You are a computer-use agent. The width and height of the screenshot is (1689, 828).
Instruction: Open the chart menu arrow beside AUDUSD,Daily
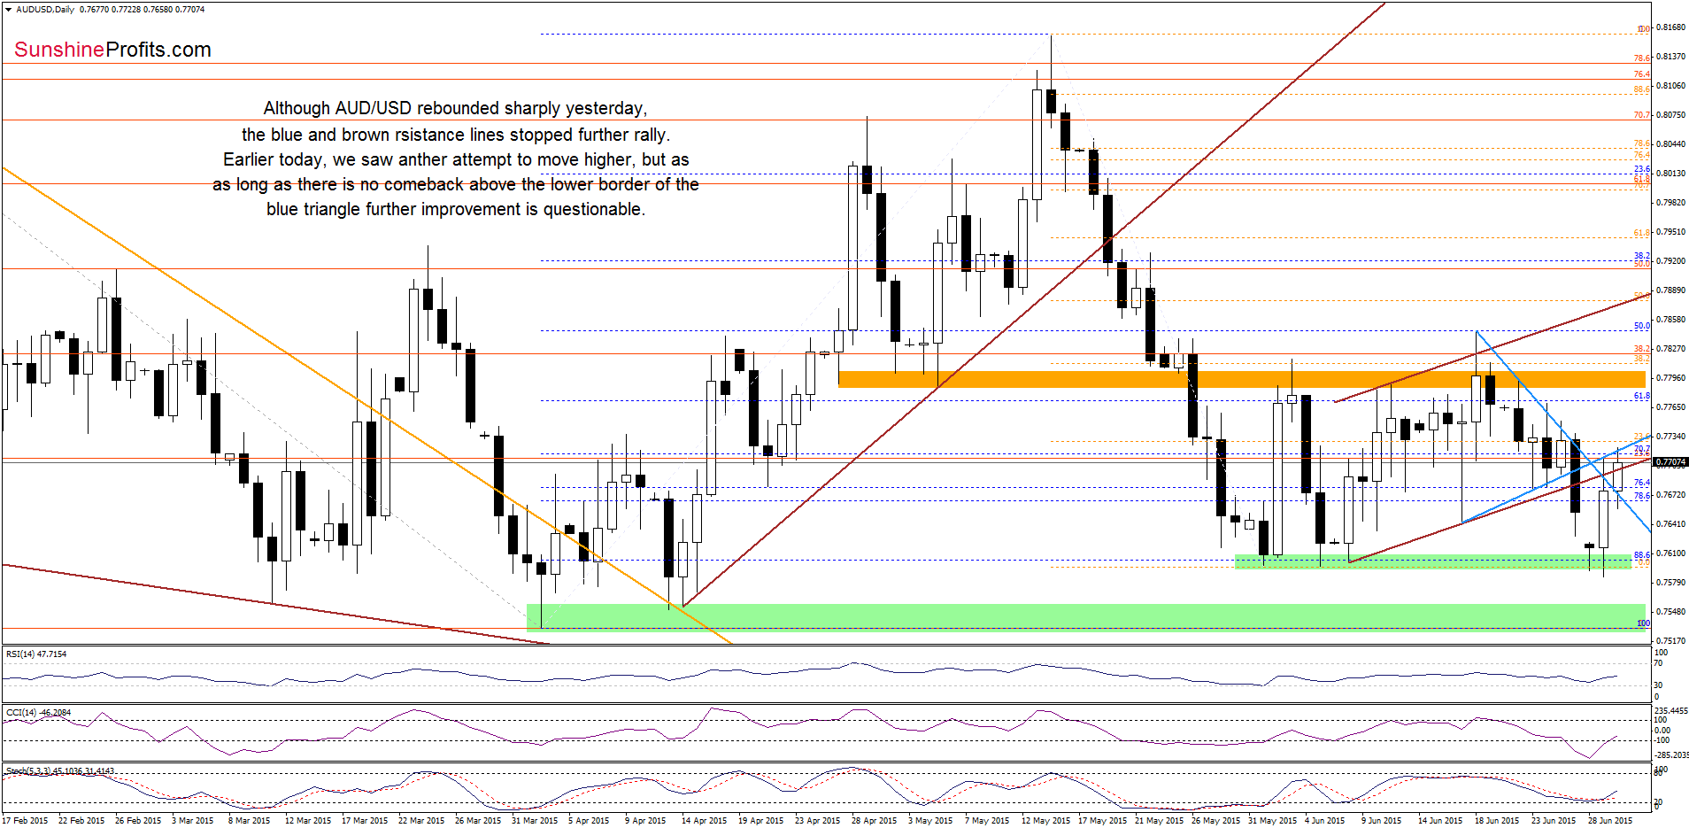pyautogui.click(x=8, y=10)
